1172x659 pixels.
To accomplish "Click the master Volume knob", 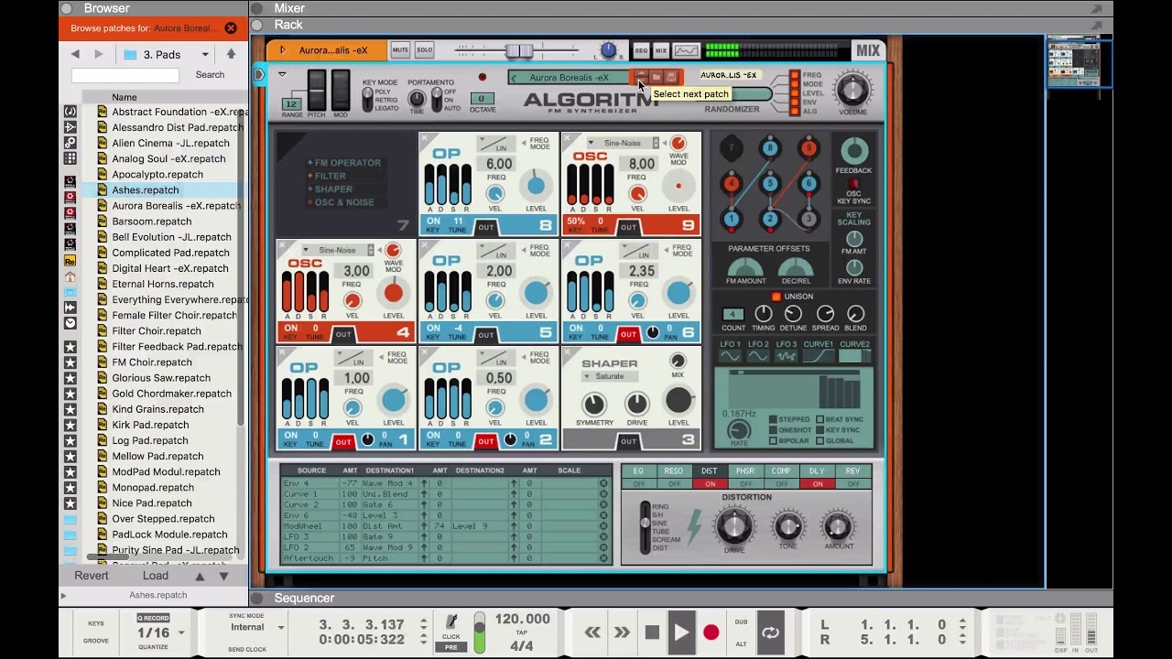I will click(852, 90).
